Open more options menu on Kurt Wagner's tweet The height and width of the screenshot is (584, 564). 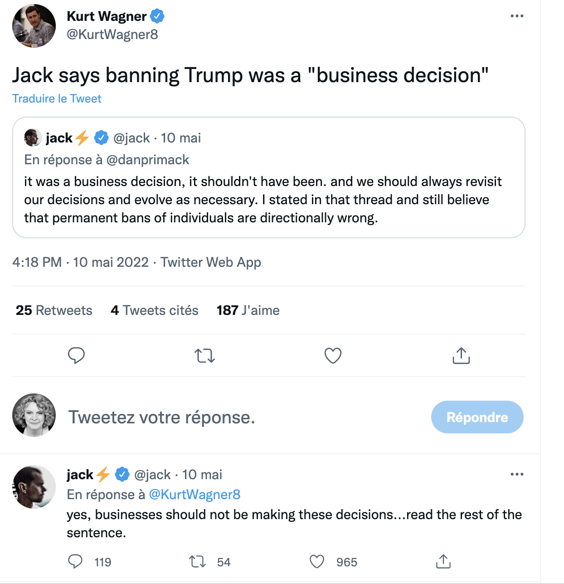517,16
